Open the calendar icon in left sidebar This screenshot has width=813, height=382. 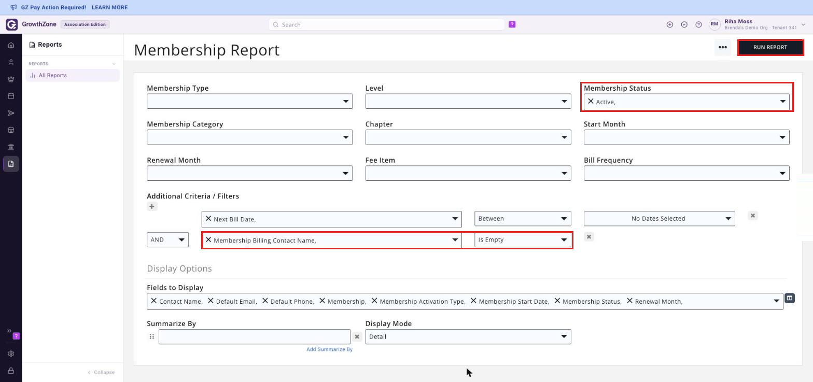[x=11, y=96]
